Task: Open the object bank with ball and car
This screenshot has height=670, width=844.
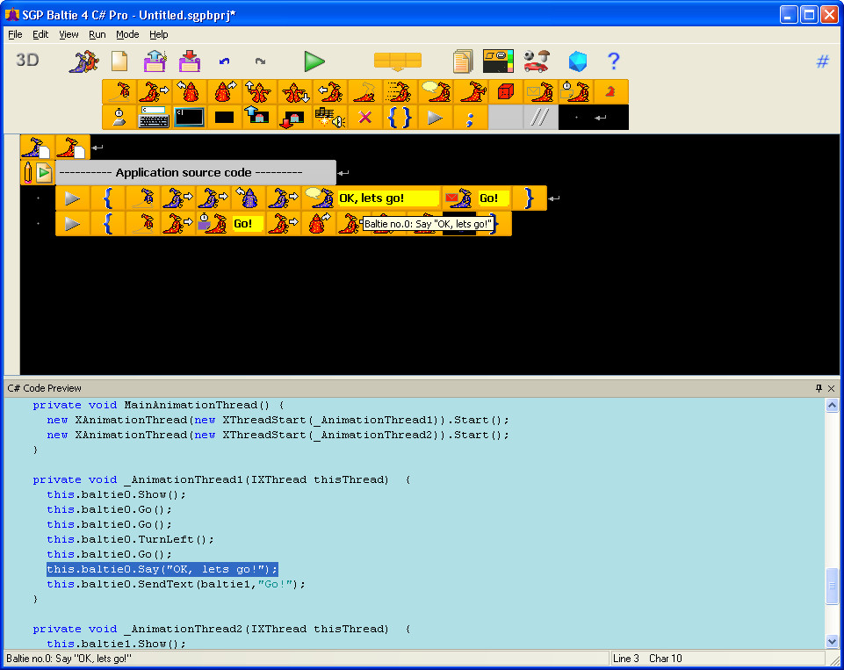Action: pos(536,61)
